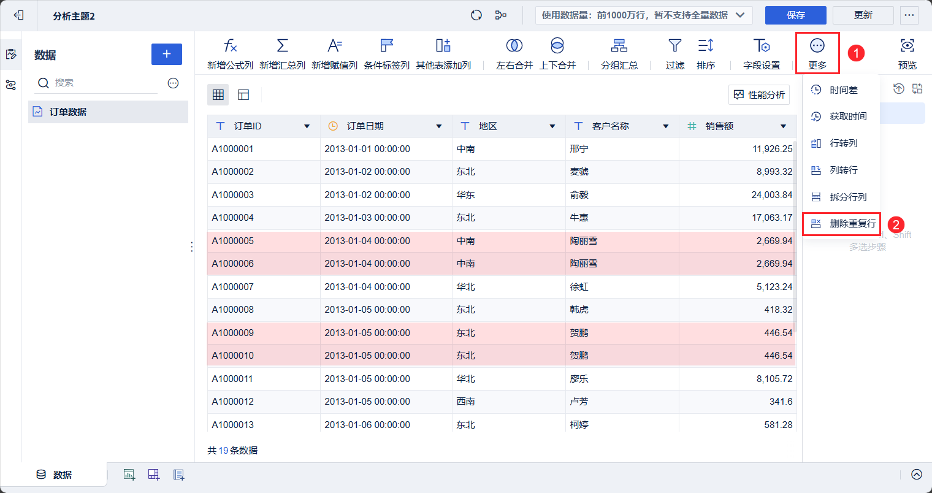Open the 订单ID column header dropdown arrow
Screen dimensions: 932x493
307,126
